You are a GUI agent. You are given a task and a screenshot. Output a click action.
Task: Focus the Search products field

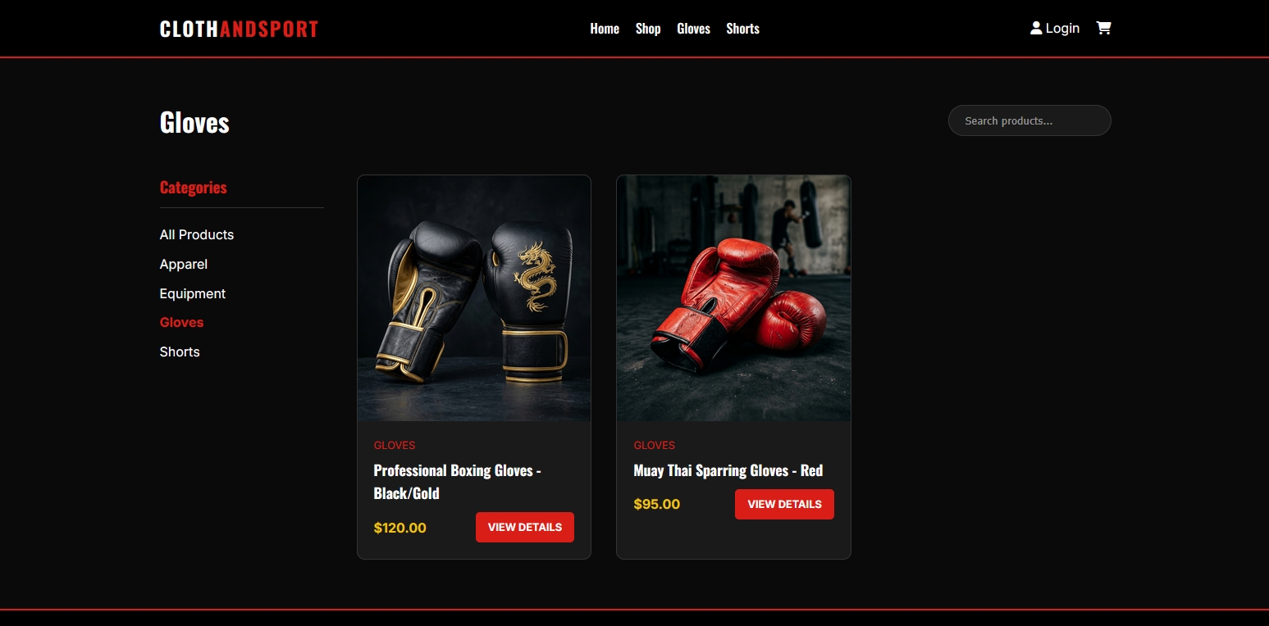point(1029,120)
